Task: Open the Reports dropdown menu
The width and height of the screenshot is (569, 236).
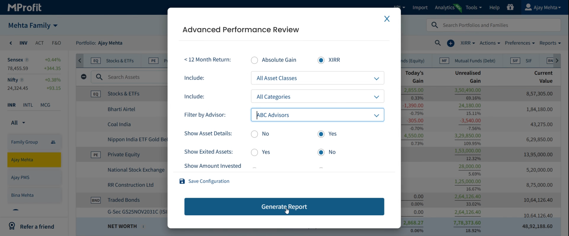Action: point(550,43)
